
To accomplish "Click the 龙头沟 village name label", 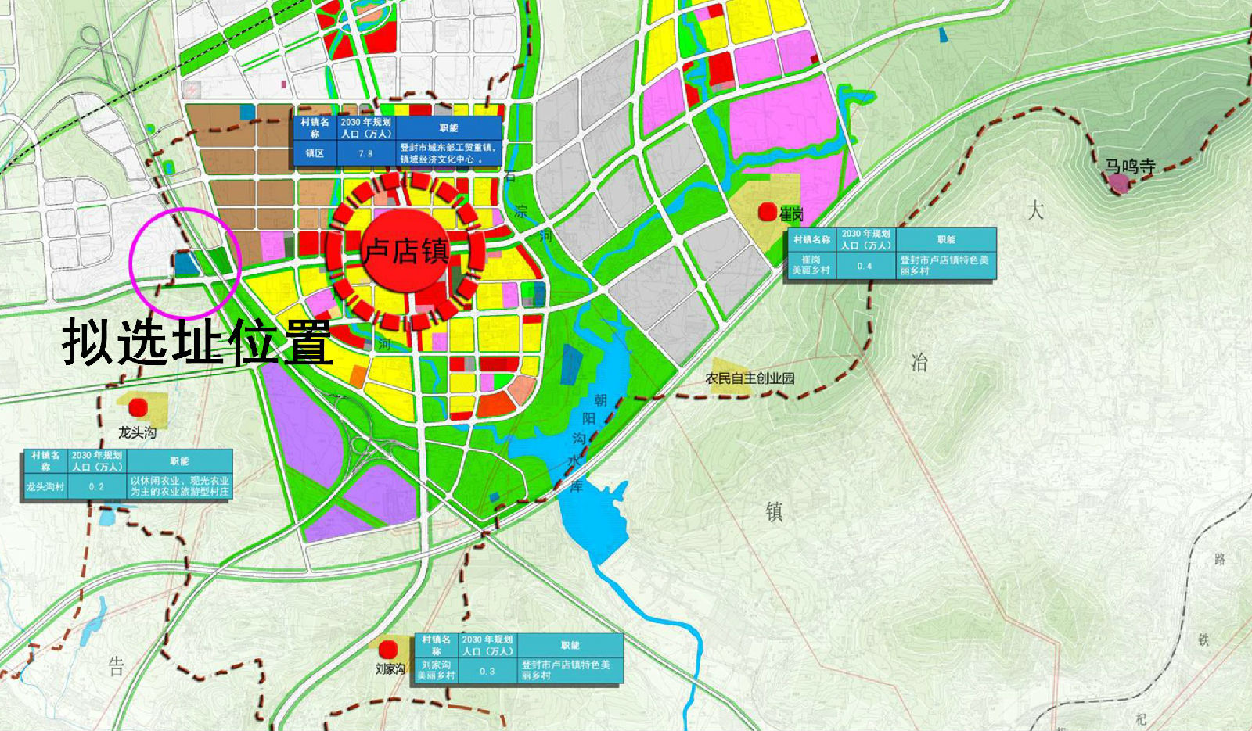I will click(x=137, y=432).
